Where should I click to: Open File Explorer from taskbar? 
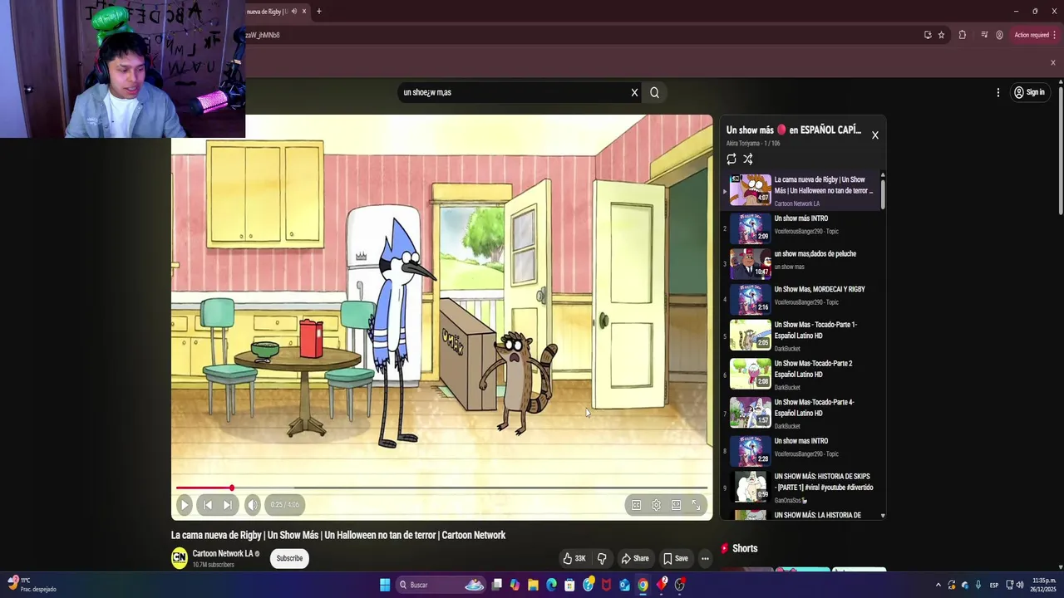(533, 585)
